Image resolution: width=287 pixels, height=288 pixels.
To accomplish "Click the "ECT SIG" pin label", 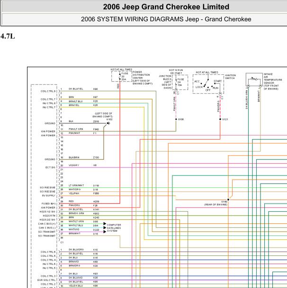I will tap(50, 167).
